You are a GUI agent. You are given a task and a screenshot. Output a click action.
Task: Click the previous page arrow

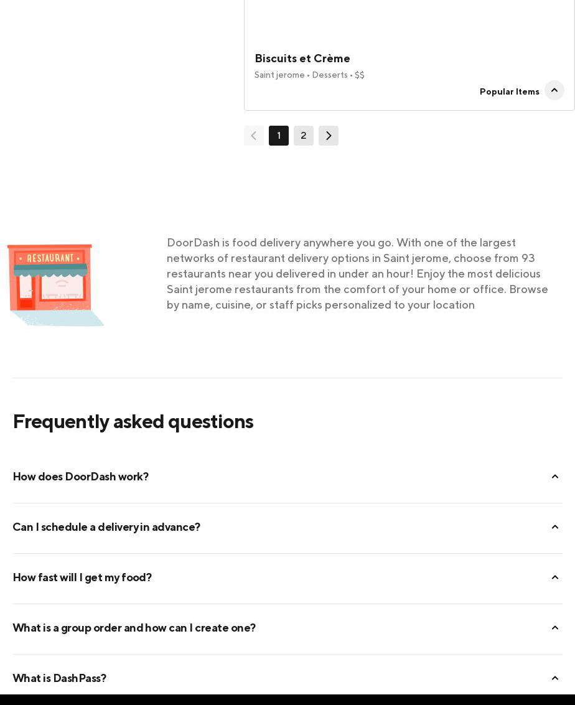coord(254,136)
